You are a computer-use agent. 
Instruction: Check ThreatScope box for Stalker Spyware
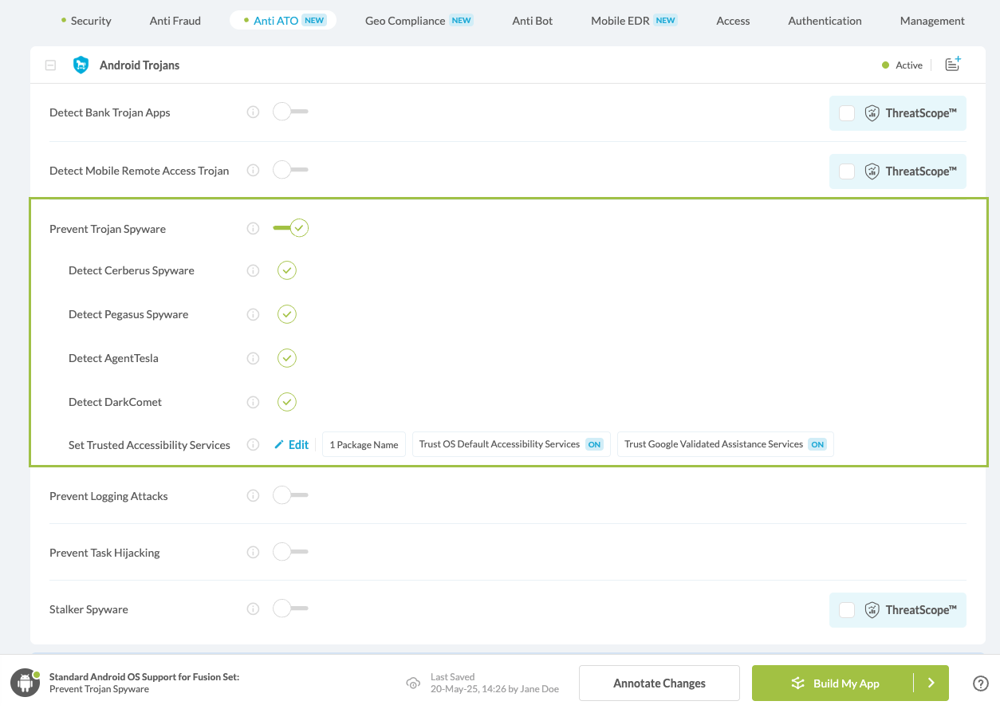point(847,610)
